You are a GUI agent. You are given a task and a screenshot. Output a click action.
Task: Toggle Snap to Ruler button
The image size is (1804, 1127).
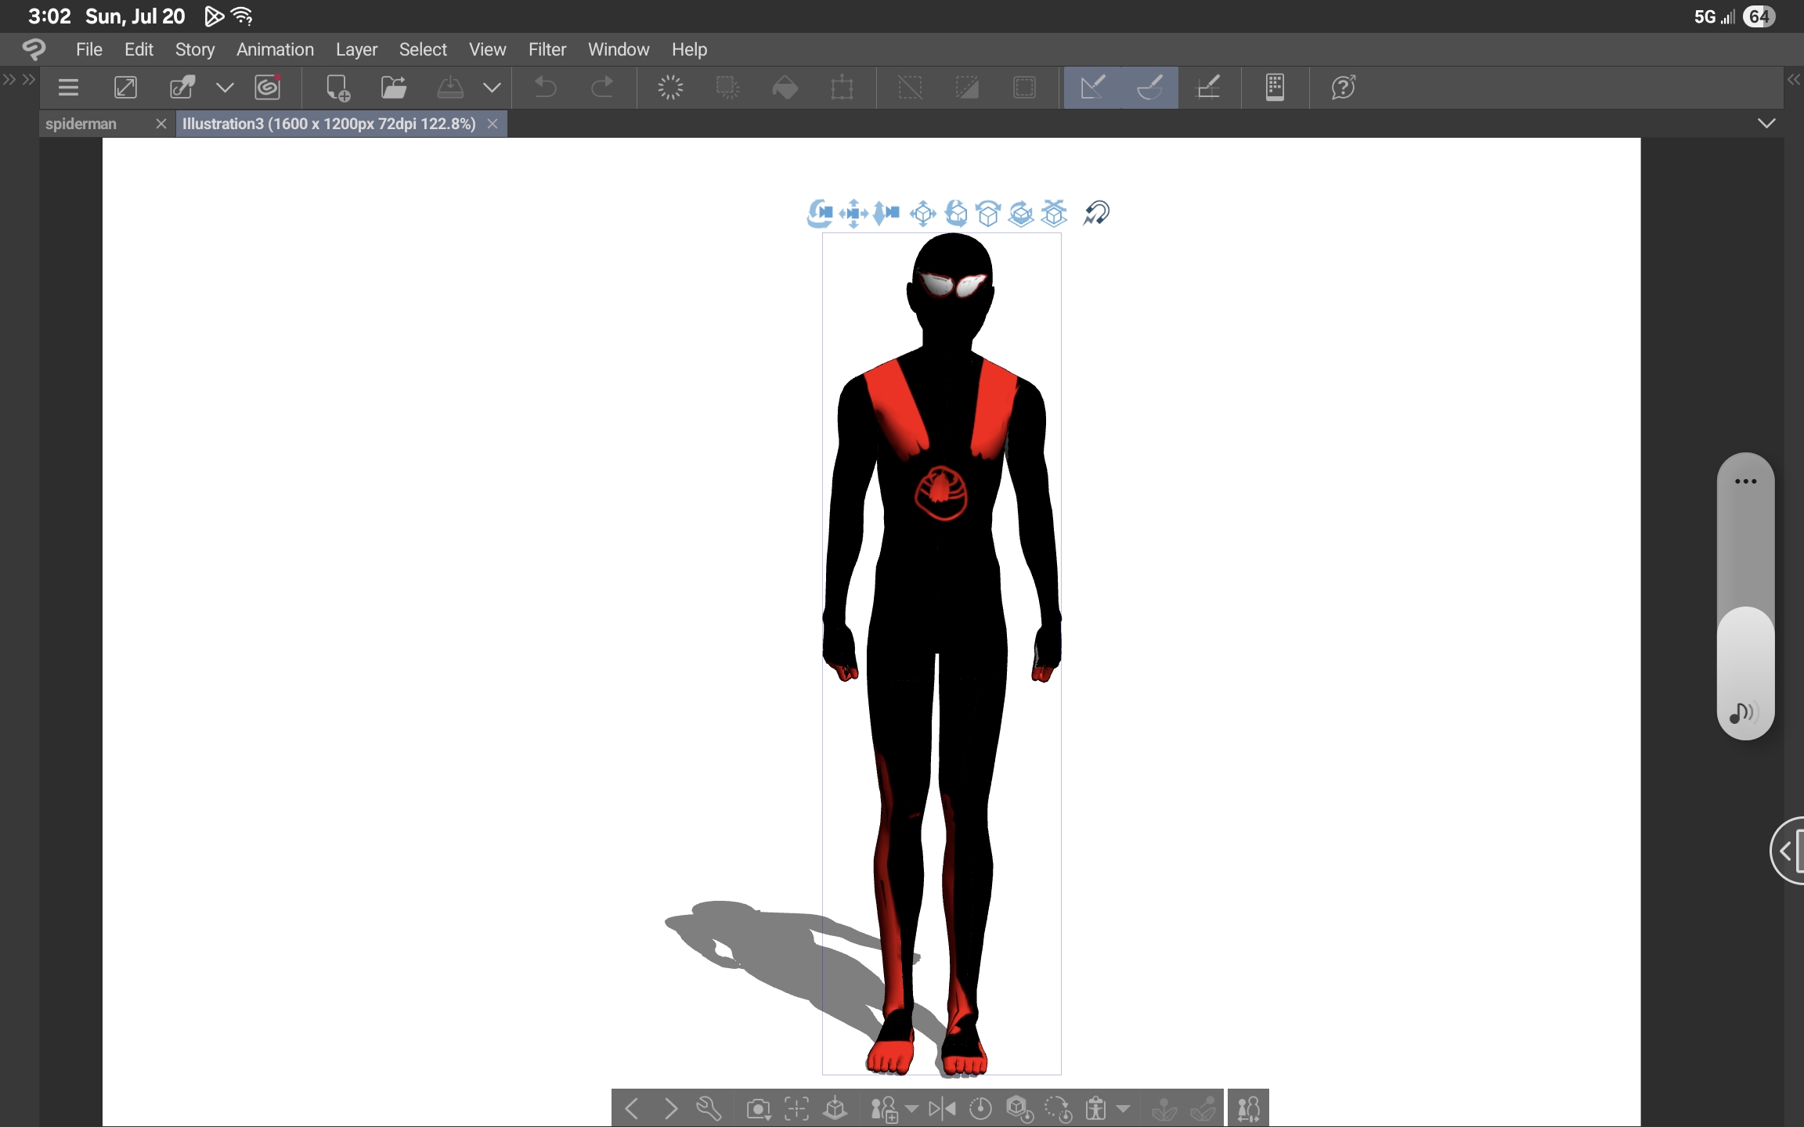(1092, 88)
